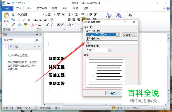The height and width of the screenshot is (112, 172).
Task: Select the Format Painter brush
Action: point(13,25)
